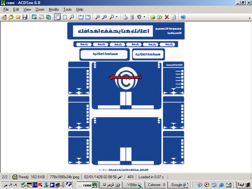Activate the rectangular selection tool
Image resolution: width=252 pixels, height=189 pixels.
pyautogui.click(x=65, y=17)
